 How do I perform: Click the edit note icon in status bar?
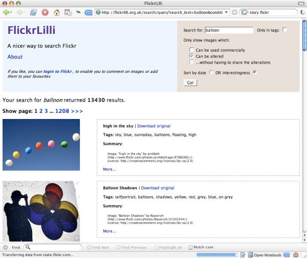click(x=243, y=255)
